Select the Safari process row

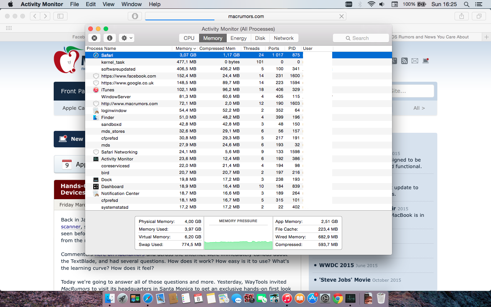239,55
